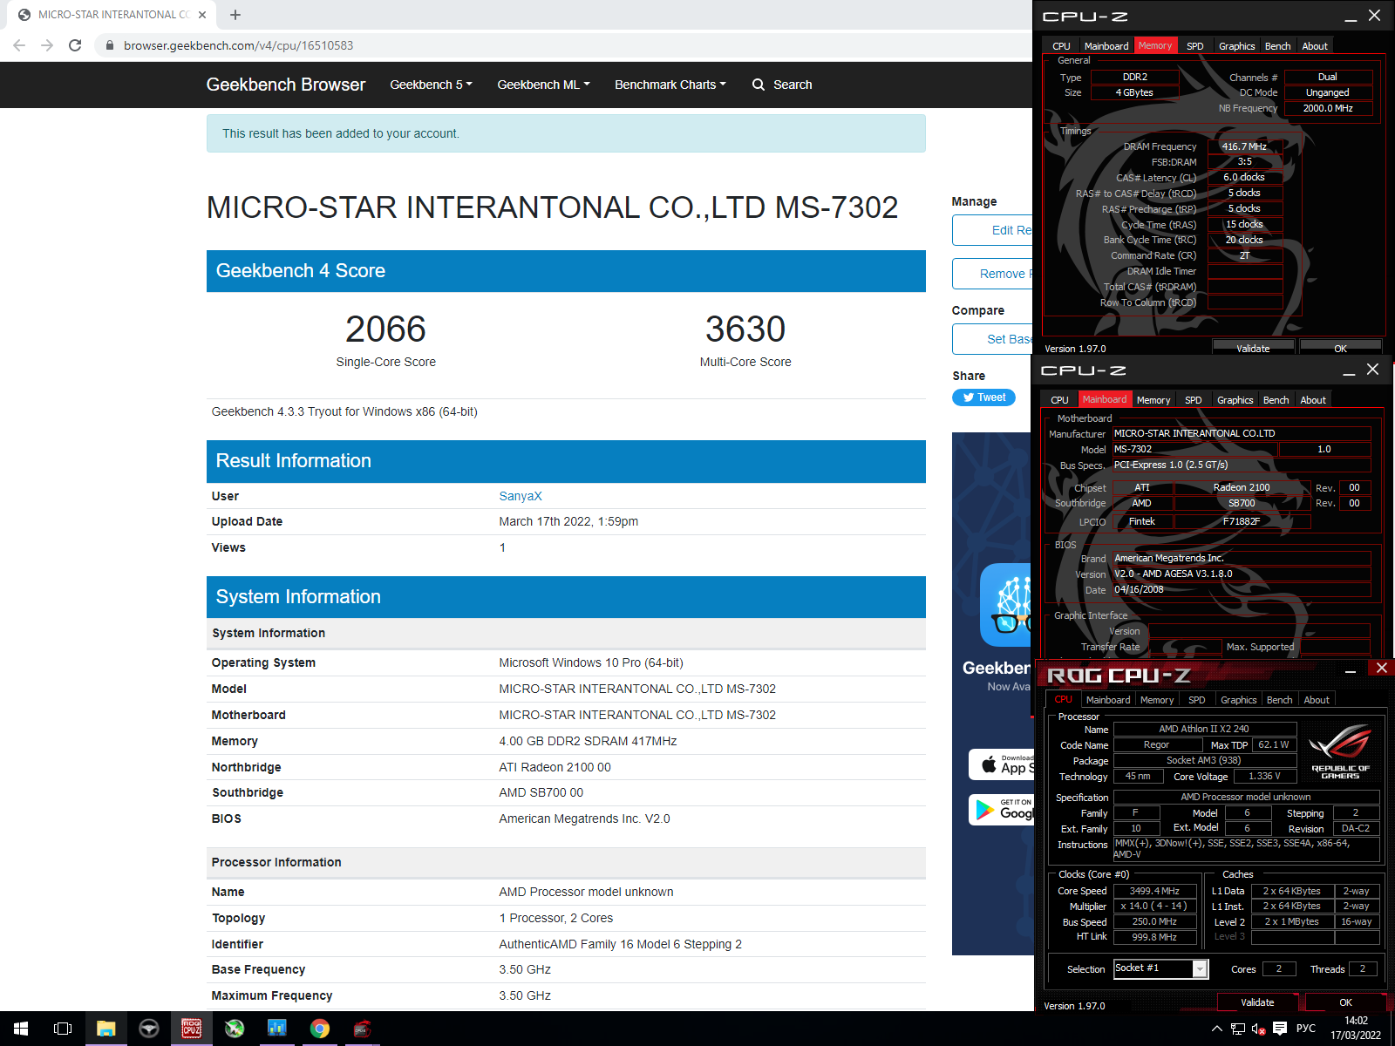Screen dimensions: 1395x1046
Task: Click the 416.7 MHz DRAM Frequency value
Action: click(1244, 146)
